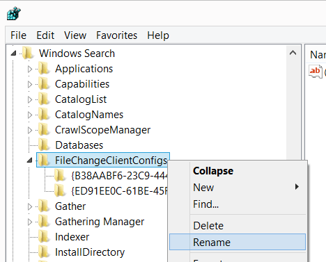Open the File menu
326x262 pixels.
(18, 35)
